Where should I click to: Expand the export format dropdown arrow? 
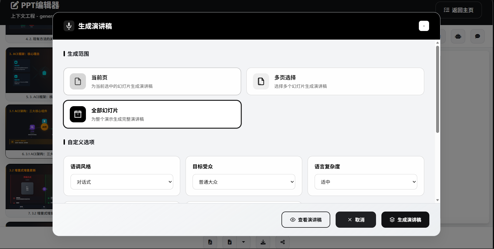pos(243,242)
